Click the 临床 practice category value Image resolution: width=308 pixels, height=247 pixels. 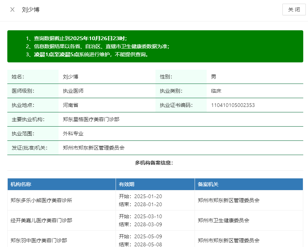(216, 91)
